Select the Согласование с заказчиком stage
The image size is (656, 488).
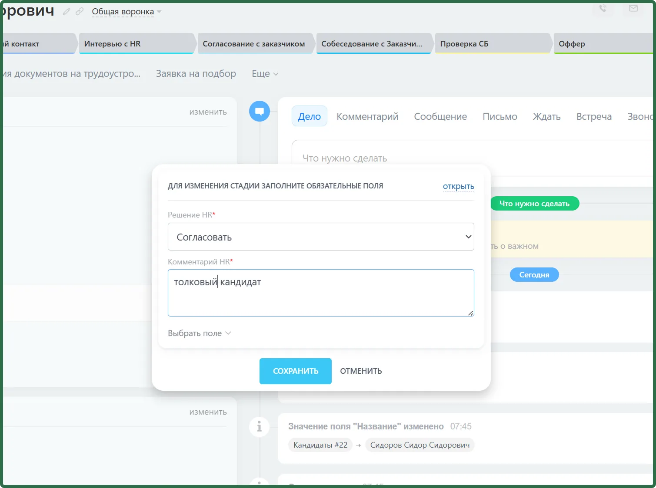(255, 43)
